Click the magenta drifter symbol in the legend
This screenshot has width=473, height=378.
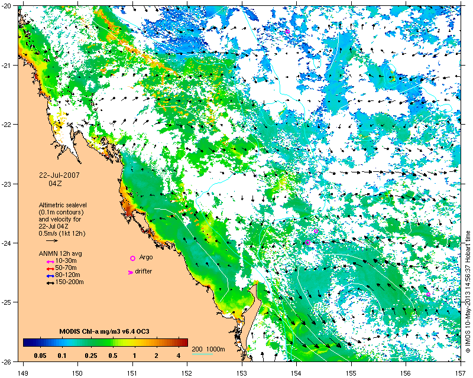tap(131, 272)
